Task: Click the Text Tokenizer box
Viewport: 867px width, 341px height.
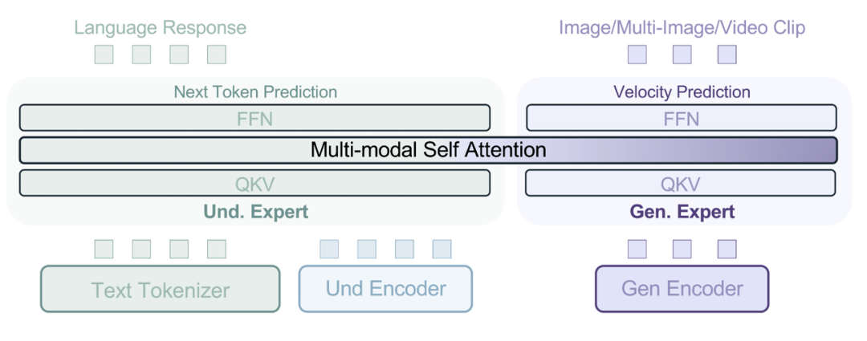Action: point(161,289)
